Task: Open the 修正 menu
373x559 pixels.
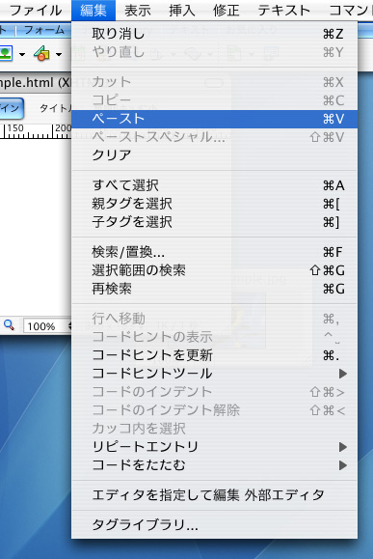Action: pyautogui.click(x=226, y=11)
